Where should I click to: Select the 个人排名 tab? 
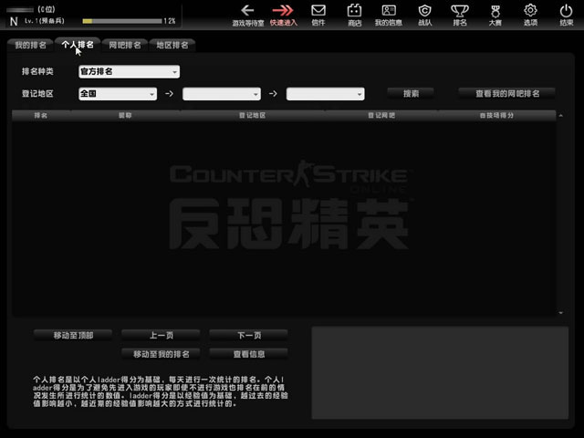point(78,45)
